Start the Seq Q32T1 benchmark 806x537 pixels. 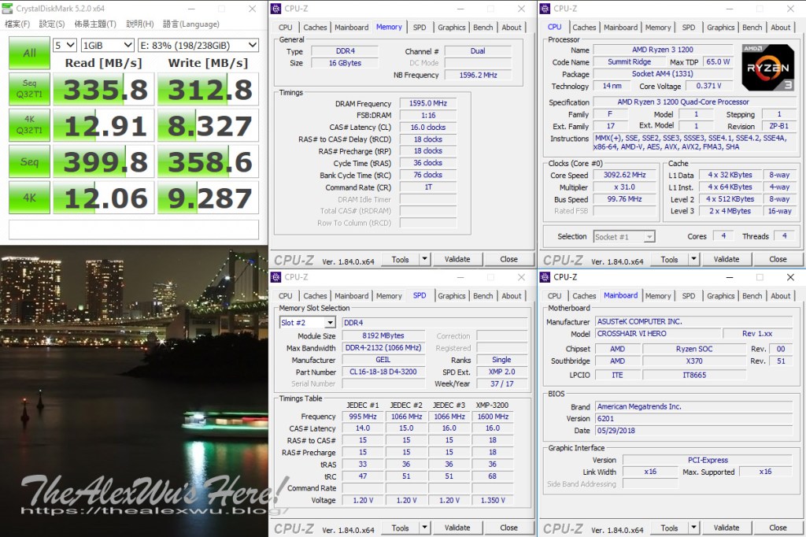pyautogui.click(x=29, y=91)
